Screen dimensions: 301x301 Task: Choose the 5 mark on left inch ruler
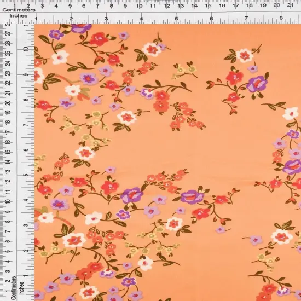(26, 175)
